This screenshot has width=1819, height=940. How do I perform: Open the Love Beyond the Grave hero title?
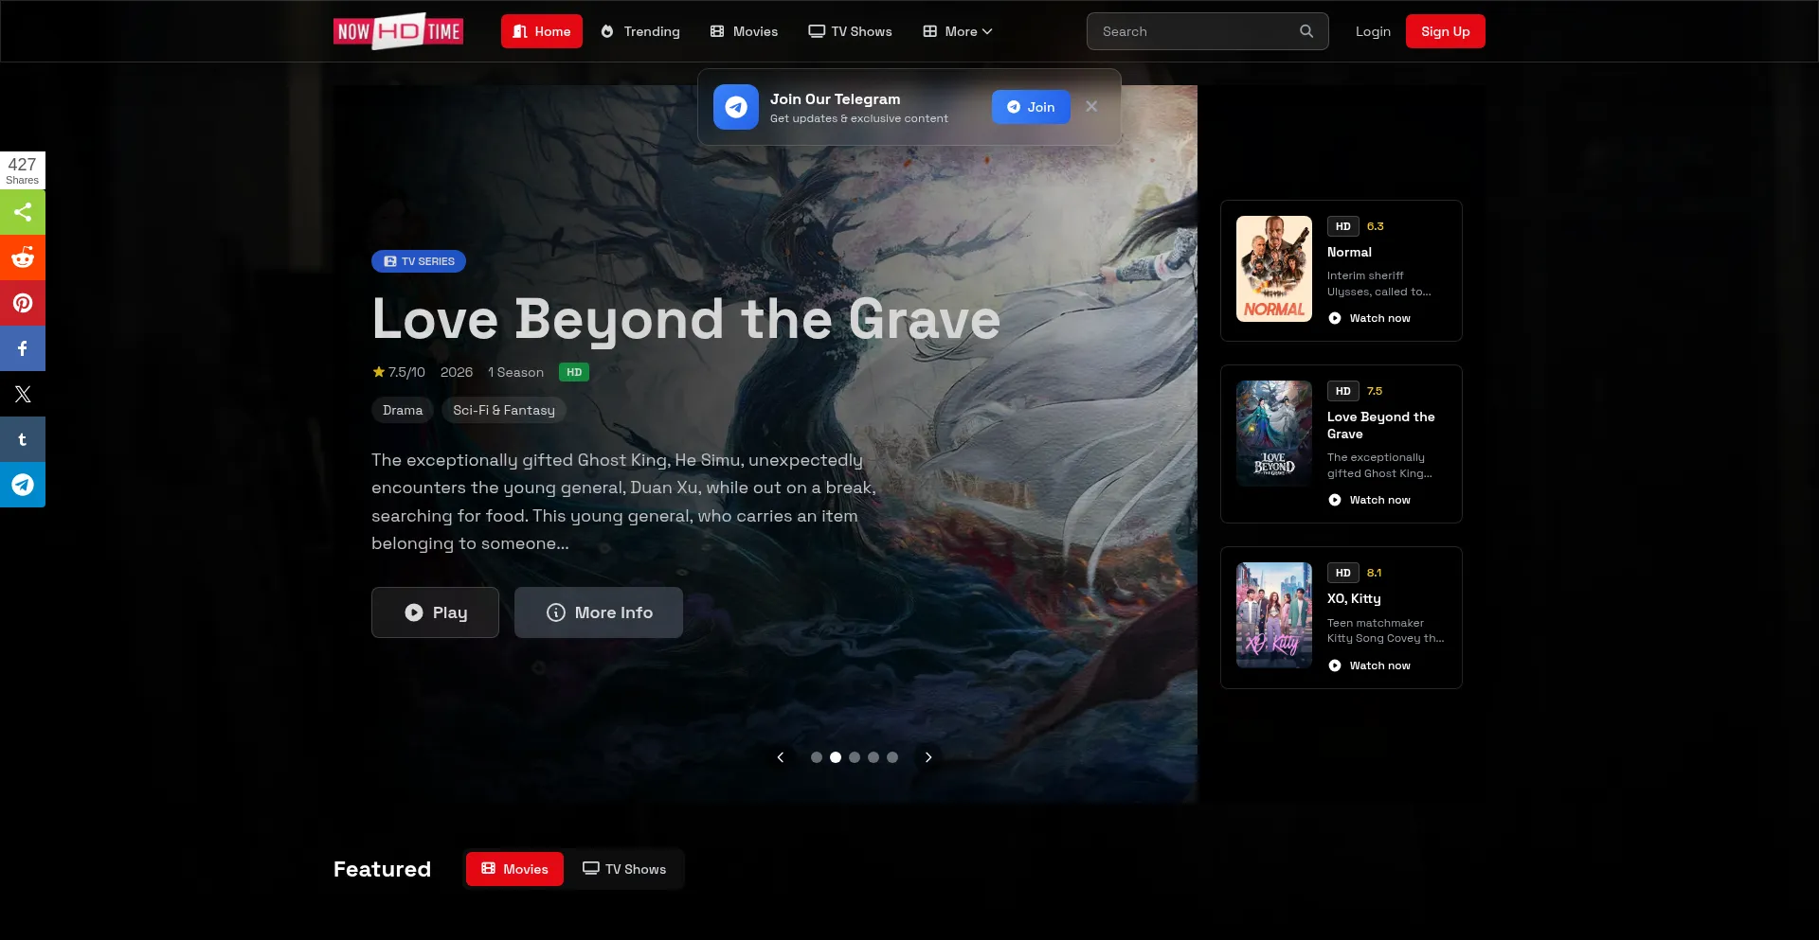point(686,319)
